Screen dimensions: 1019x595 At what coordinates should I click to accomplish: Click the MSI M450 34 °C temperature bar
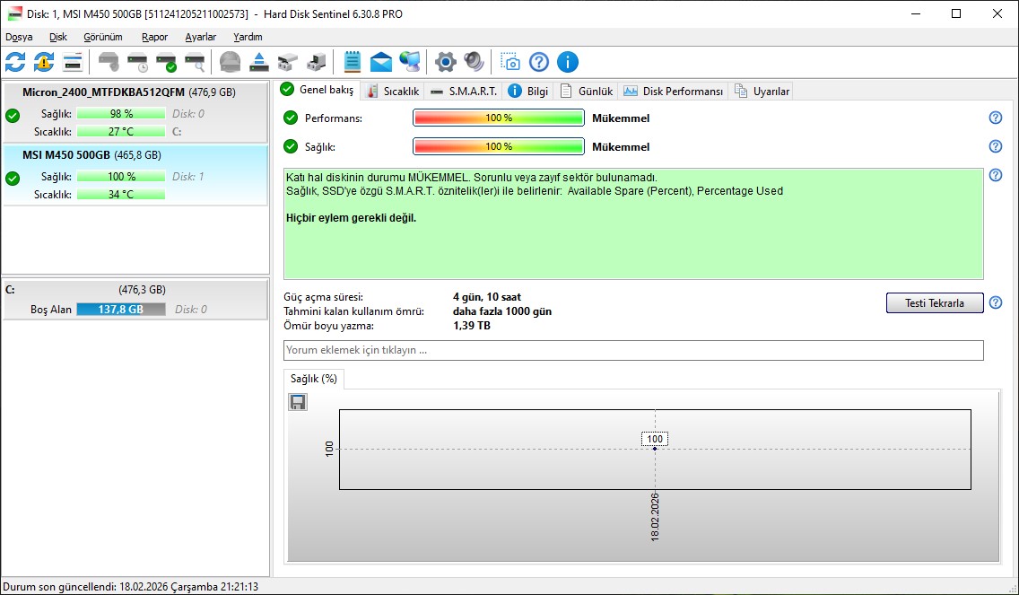pyautogui.click(x=121, y=195)
